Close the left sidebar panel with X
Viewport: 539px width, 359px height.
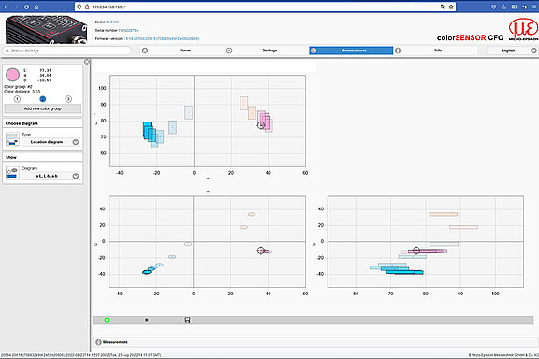tap(87, 62)
